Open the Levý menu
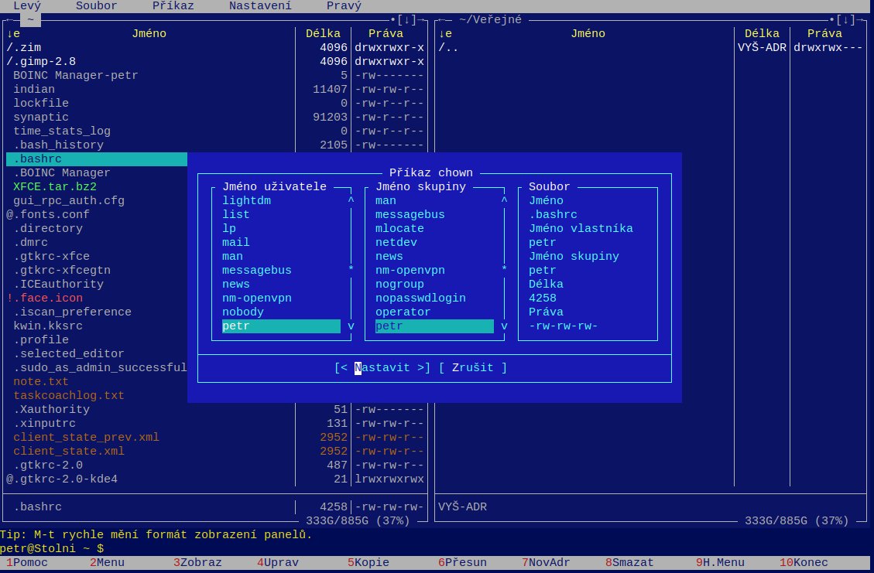 tap(27, 6)
